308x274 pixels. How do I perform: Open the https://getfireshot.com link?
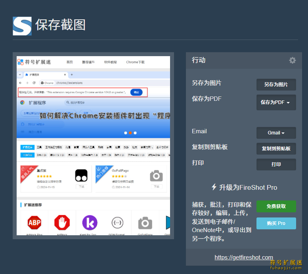(x=243, y=257)
